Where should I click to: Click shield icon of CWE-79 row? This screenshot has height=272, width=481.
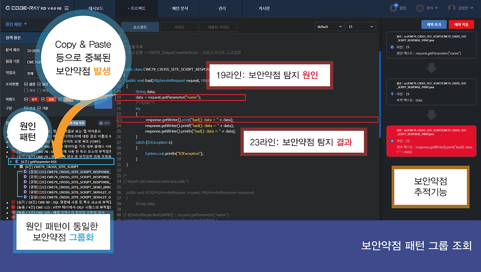(x=13, y=157)
